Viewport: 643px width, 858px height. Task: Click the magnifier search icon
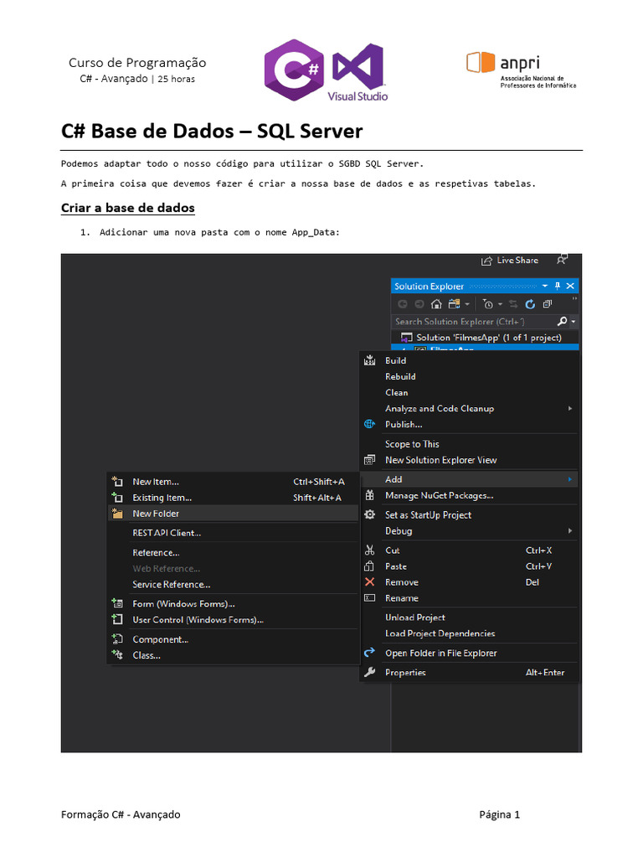[562, 322]
